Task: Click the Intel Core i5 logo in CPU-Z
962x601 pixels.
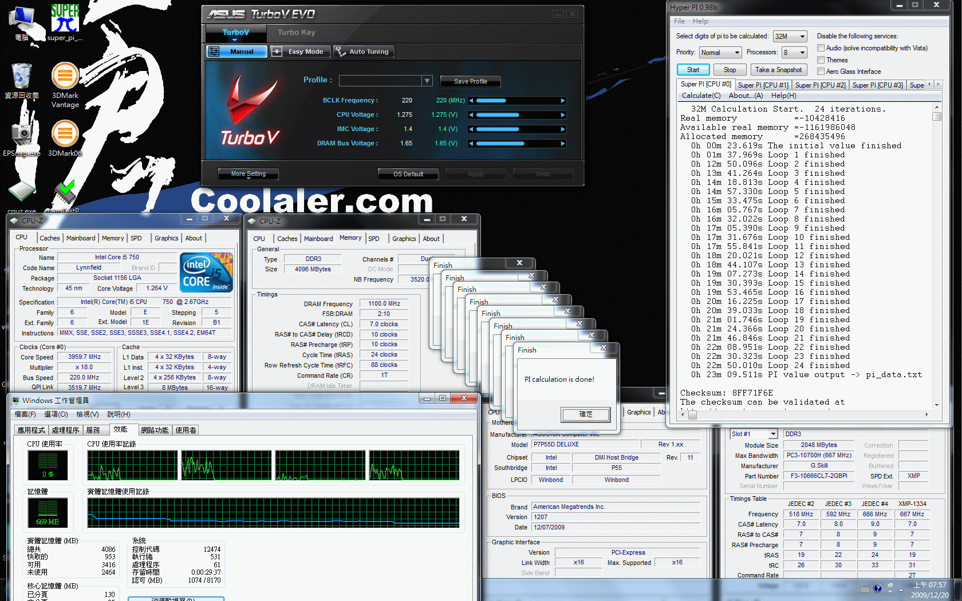Action: 206,272
